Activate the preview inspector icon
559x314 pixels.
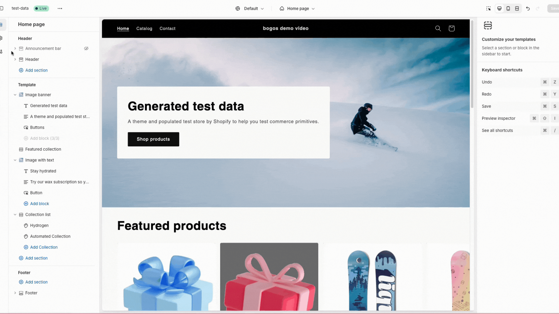pos(489,8)
